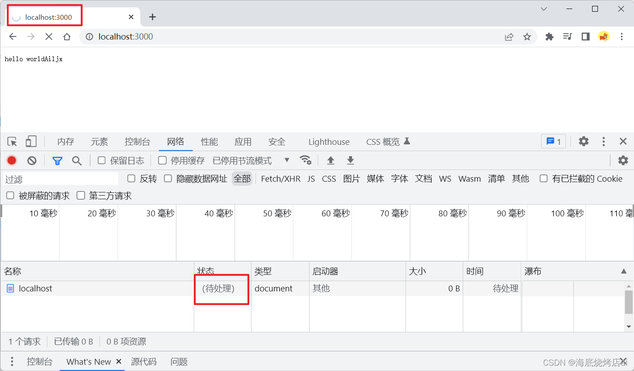Filter requests by Fetch/XHR
Image resolution: width=634 pixels, height=371 pixels.
click(280, 179)
